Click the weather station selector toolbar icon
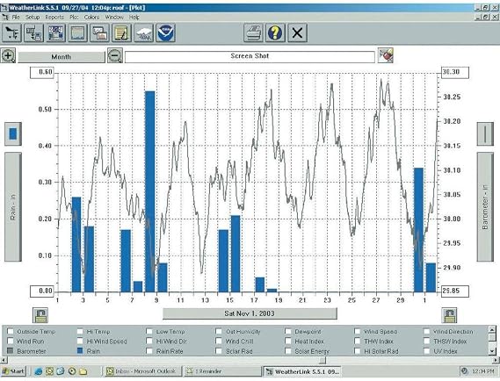The height and width of the screenshot is (381, 500). (x=11, y=32)
